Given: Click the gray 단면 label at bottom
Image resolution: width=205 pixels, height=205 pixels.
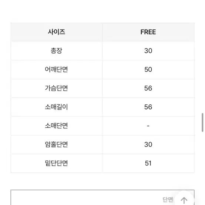Looking at the screenshot, I should [x=168, y=200].
